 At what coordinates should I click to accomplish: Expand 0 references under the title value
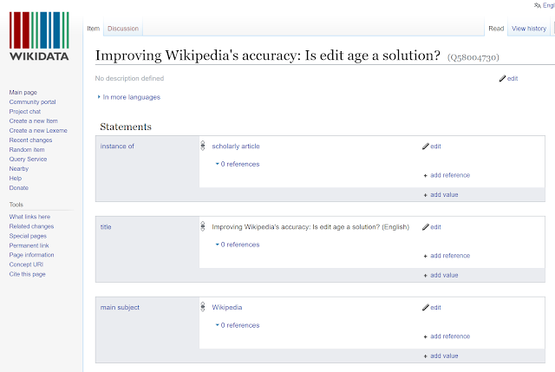[238, 245]
